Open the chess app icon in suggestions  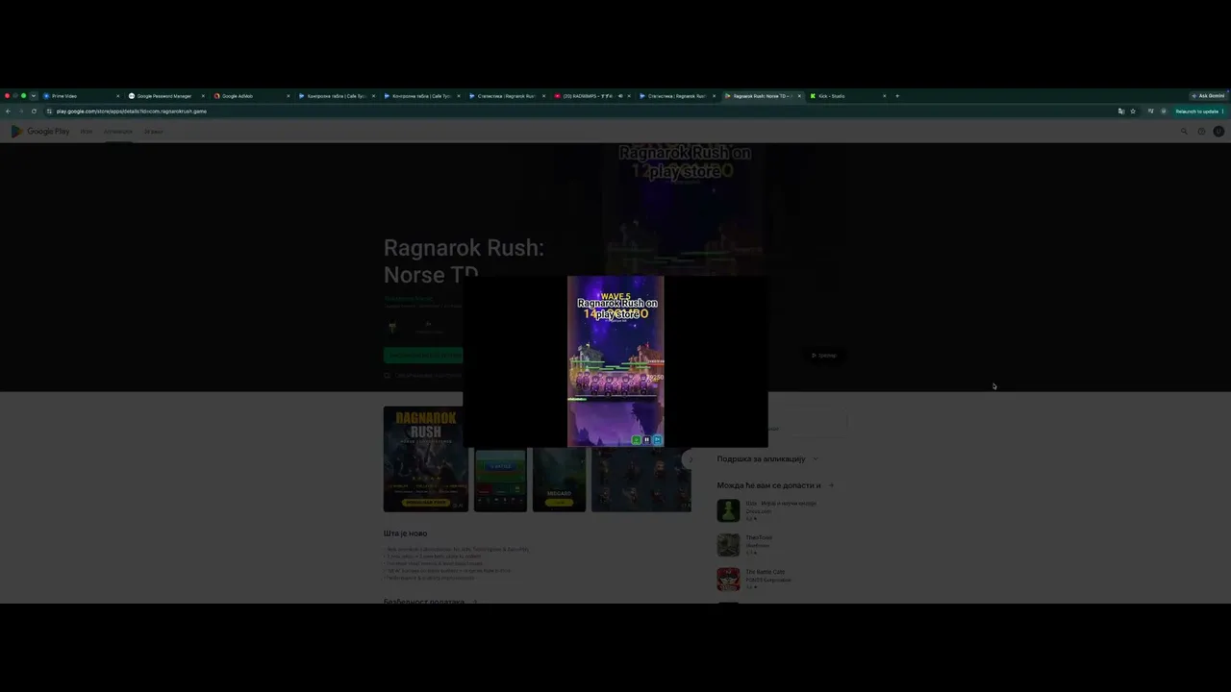coord(728,510)
